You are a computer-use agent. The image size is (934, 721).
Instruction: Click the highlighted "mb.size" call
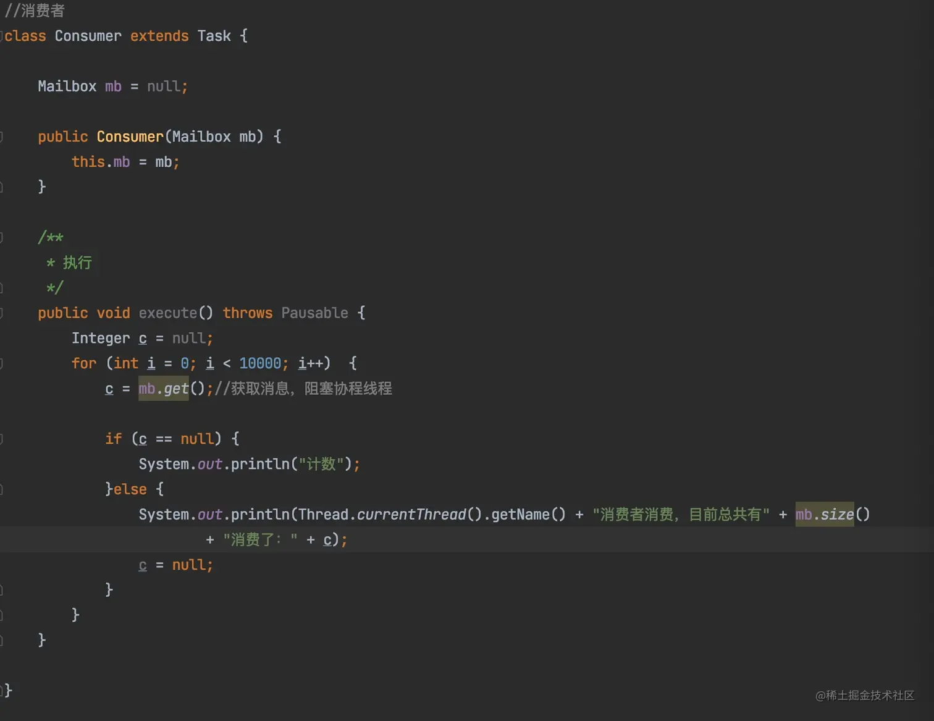tap(825, 514)
